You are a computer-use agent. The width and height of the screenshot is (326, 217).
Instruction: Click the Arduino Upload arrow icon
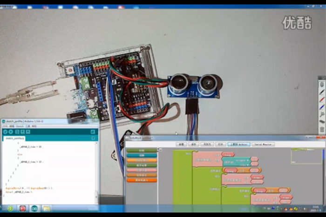pyautogui.click(x=11, y=132)
